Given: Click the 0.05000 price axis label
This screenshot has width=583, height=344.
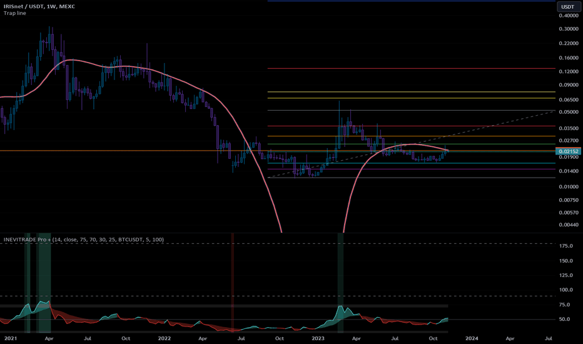Looking at the screenshot, I should click(569, 112).
